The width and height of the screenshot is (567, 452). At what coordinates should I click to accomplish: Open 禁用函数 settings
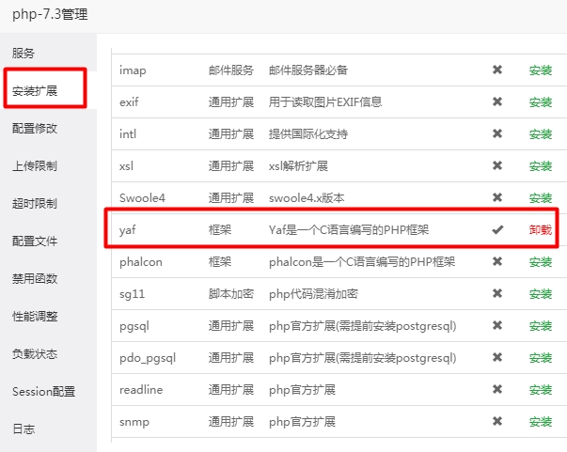35,278
